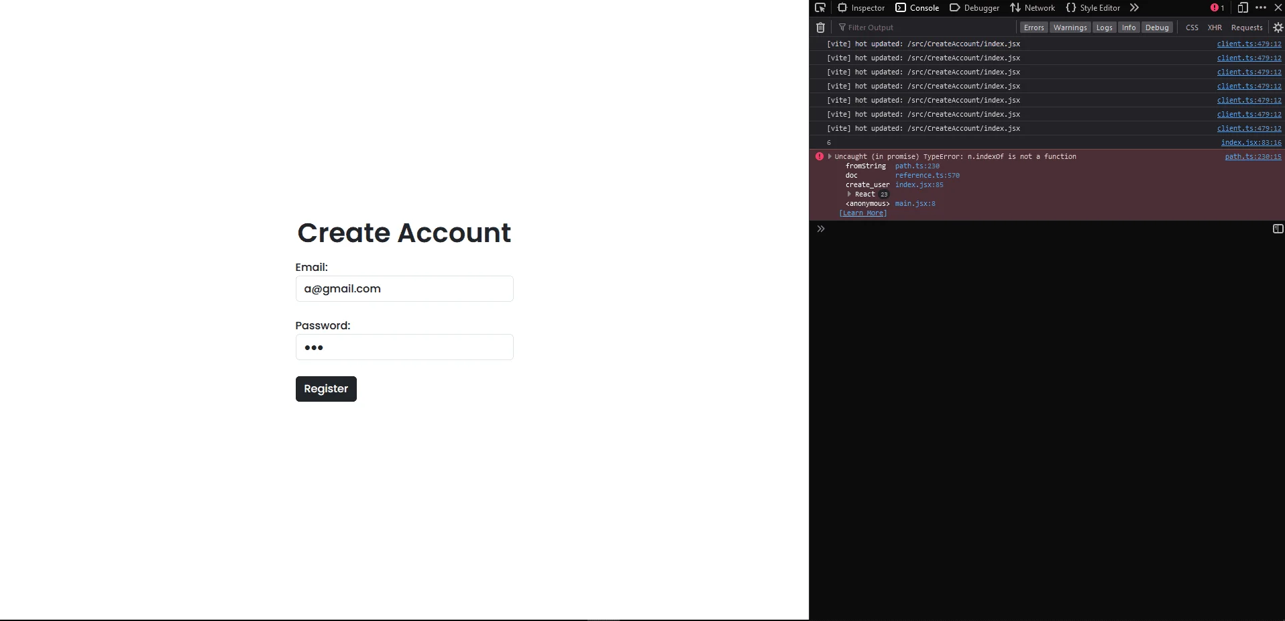Open path.ts:230 fromString frame link
Screen dimensions: 1285x621
917,166
